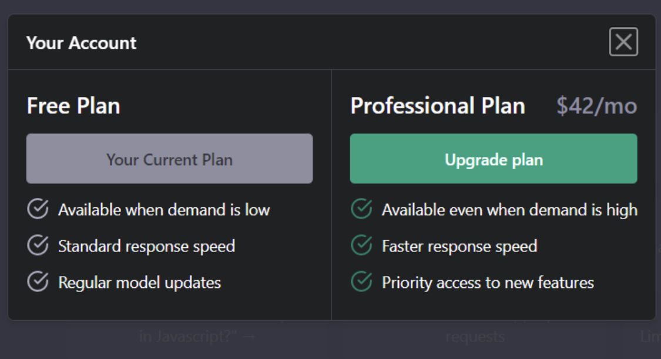Click checkmark icon beside Available when demand is low
661x359 pixels.
coord(38,209)
